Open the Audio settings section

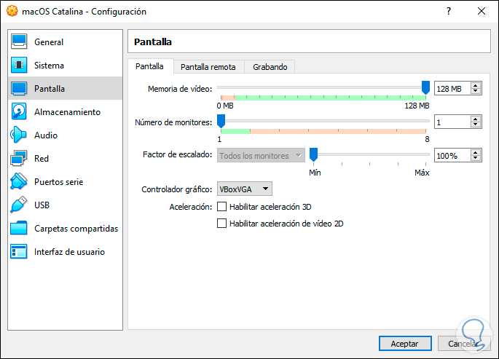point(66,135)
